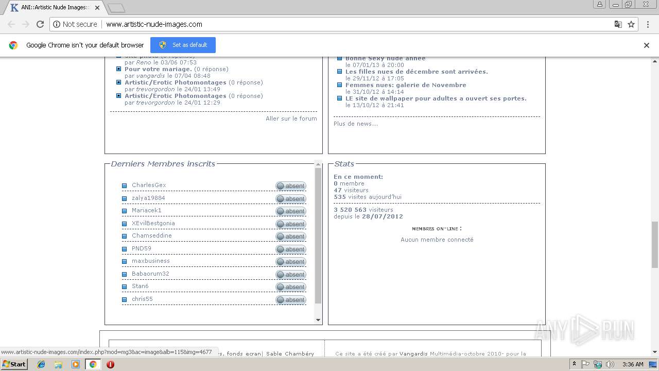Open the 'Pour votre mariage.' forum topic
Viewport: 659px width, 371px height.
tap(158, 69)
